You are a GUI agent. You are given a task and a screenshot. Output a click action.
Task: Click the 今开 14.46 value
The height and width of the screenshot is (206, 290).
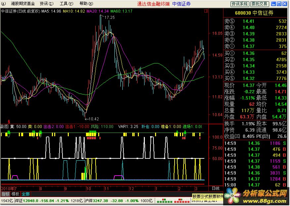[x=280, y=85]
